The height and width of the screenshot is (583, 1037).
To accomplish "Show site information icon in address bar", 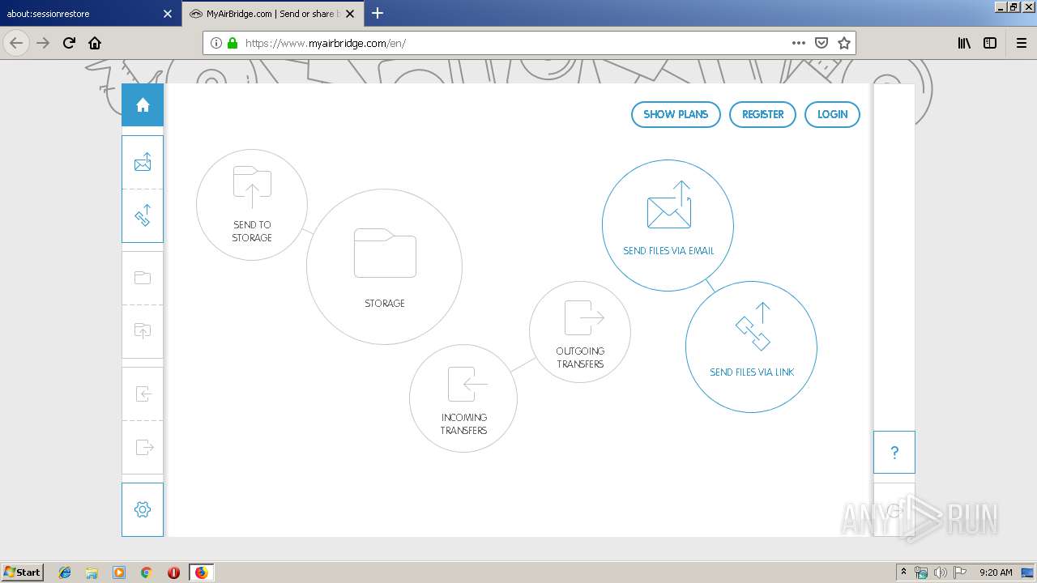I will [x=216, y=43].
